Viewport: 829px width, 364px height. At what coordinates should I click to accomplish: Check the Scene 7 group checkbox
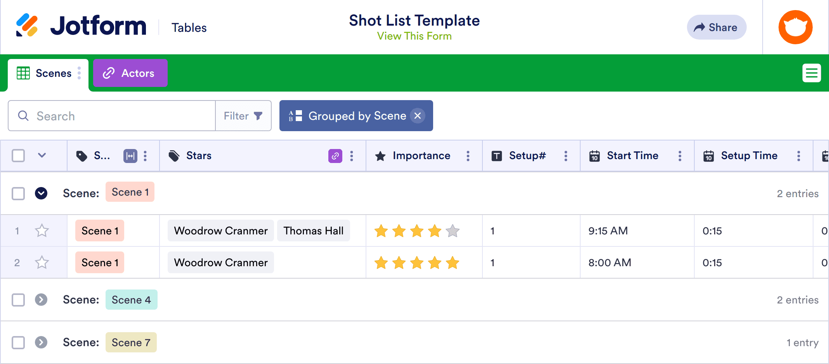pyautogui.click(x=18, y=343)
